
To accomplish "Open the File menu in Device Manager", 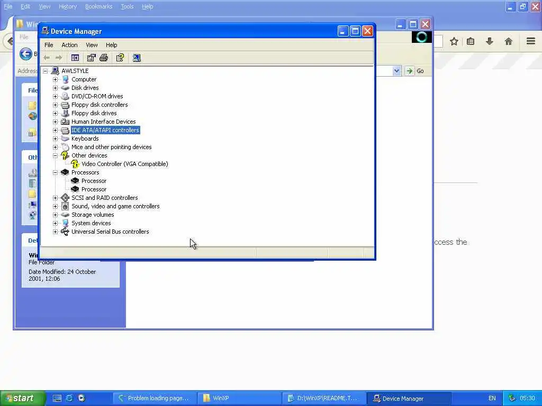I will (49, 45).
